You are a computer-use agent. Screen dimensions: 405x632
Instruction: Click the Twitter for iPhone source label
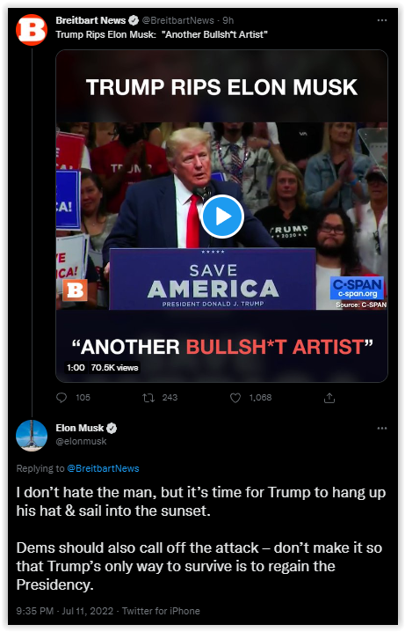(x=161, y=611)
